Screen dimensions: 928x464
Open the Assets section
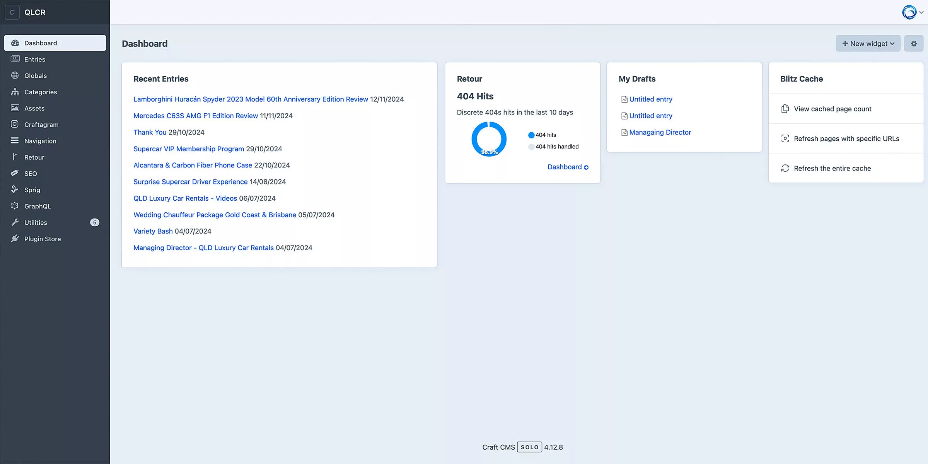pyautogui.click(x=55, y=108)
